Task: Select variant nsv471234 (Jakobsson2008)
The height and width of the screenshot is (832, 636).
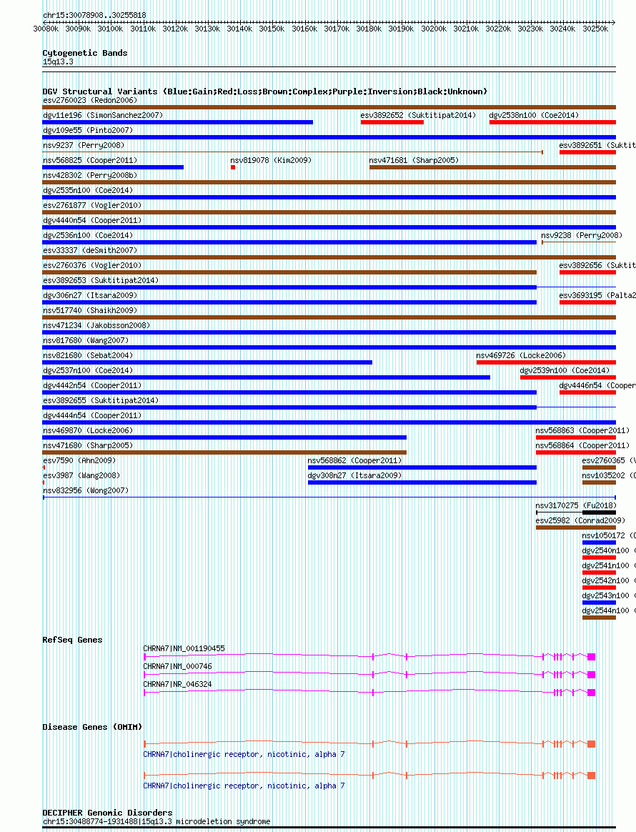Action: click(96, 325)
